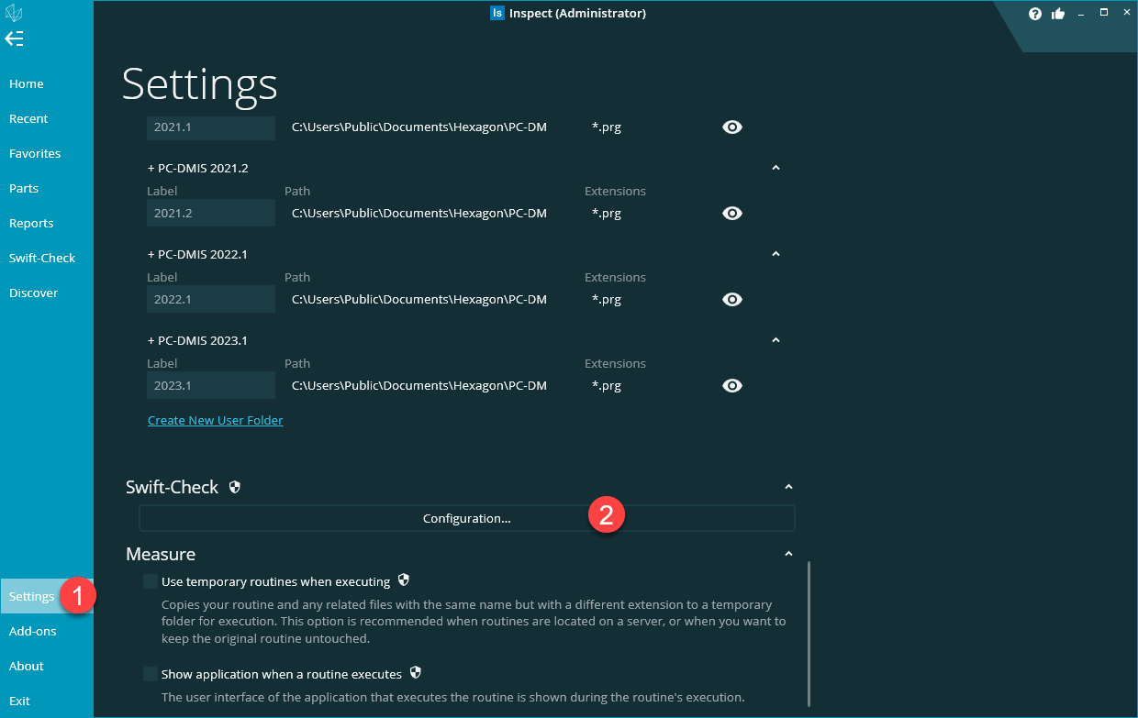Collapse the PC-DMIS 2022.1 section

point(775,254)
